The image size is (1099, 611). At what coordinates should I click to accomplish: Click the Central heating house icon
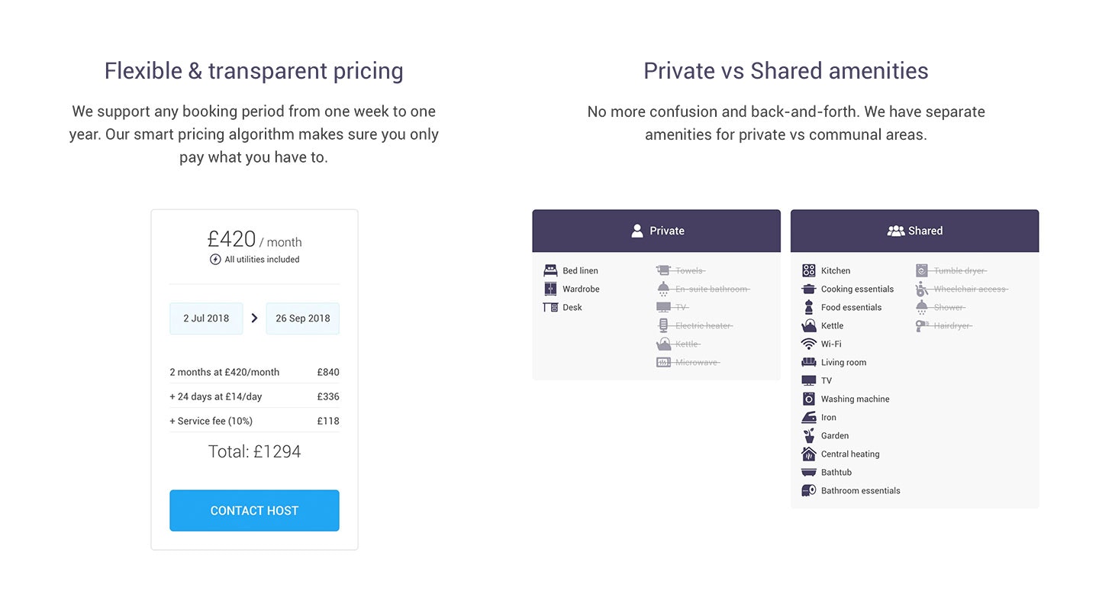tap(809, 454)
